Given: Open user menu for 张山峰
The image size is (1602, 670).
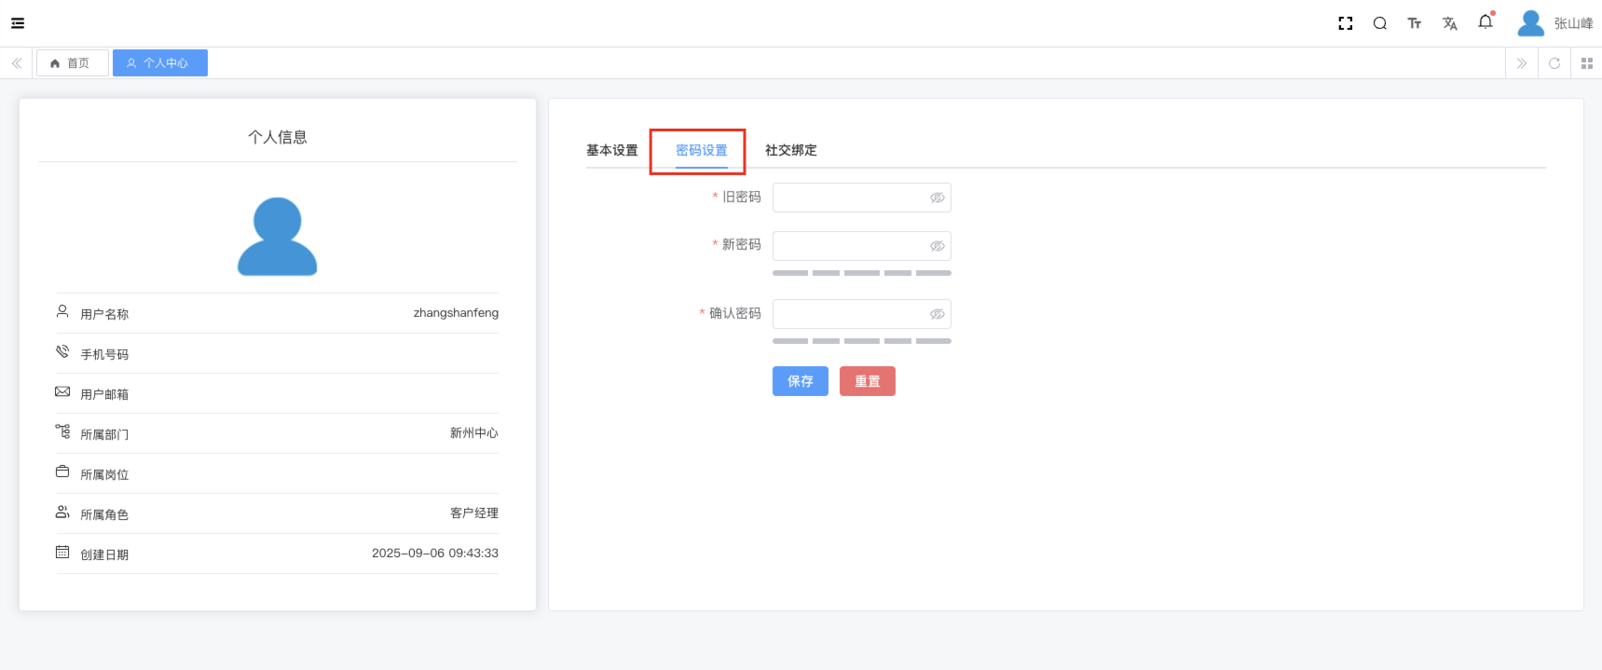Looking at the screenshot, I should pos(1554,23).
